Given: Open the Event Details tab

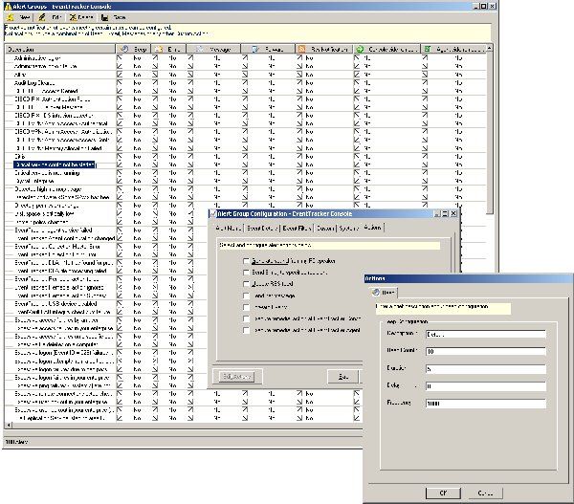Looking at the screenshot, I should tap(262, 228).
